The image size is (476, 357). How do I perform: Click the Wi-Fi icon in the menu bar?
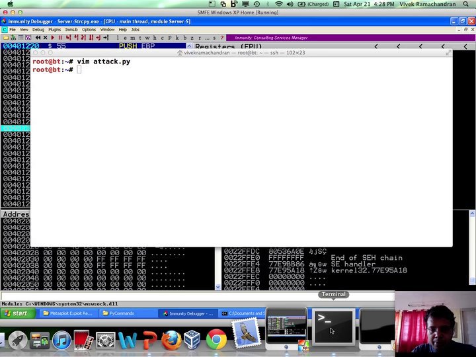[x=279, y=4]
